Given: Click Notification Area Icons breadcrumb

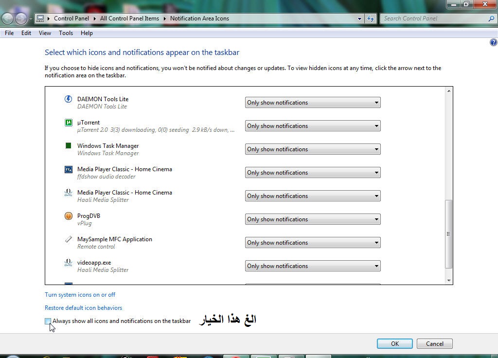Looking at the screenshot, I should (199, 18).
